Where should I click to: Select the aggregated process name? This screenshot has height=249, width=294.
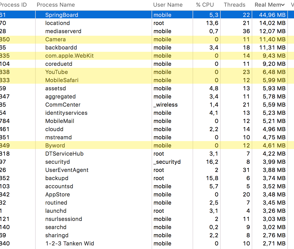[60, 96]
